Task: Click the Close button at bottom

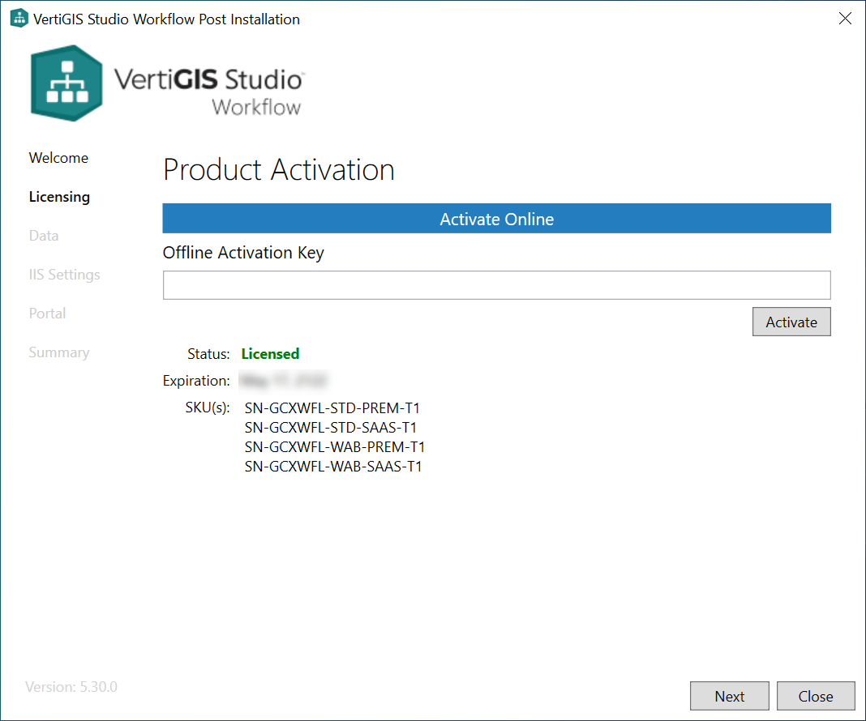Action: point(815,696)
